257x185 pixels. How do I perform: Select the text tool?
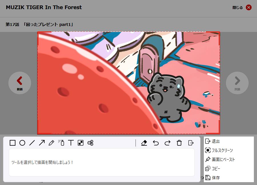click(x=71, y=143)
